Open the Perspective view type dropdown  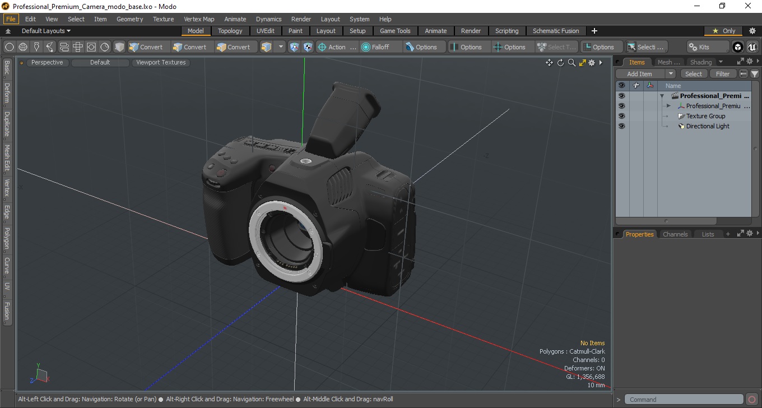click(47, 62)
